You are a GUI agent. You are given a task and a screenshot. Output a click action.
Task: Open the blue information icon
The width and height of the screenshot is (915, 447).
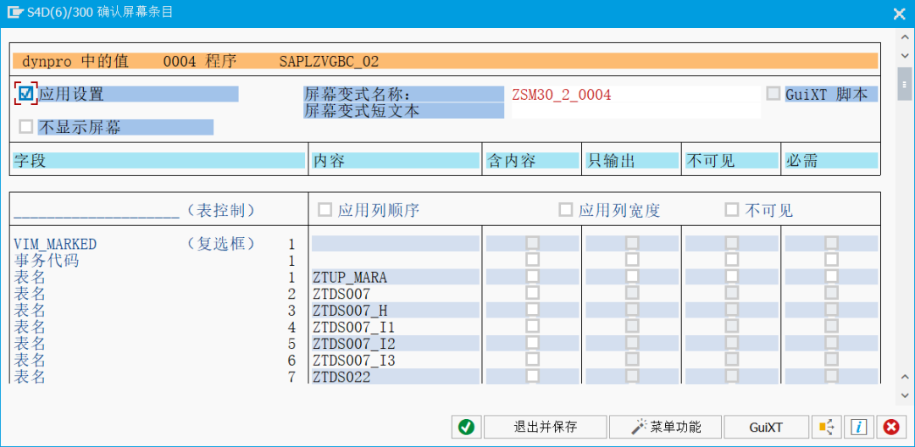point(859,427)
